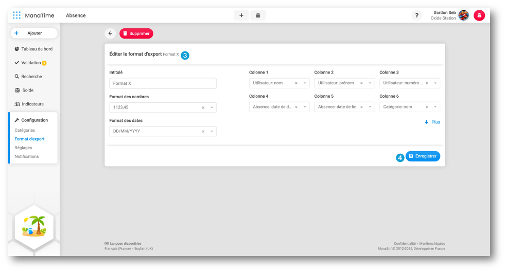Clear the Colonne 1 selected value
The height and width of the screenshot is (272, 506).
[296, 83]
